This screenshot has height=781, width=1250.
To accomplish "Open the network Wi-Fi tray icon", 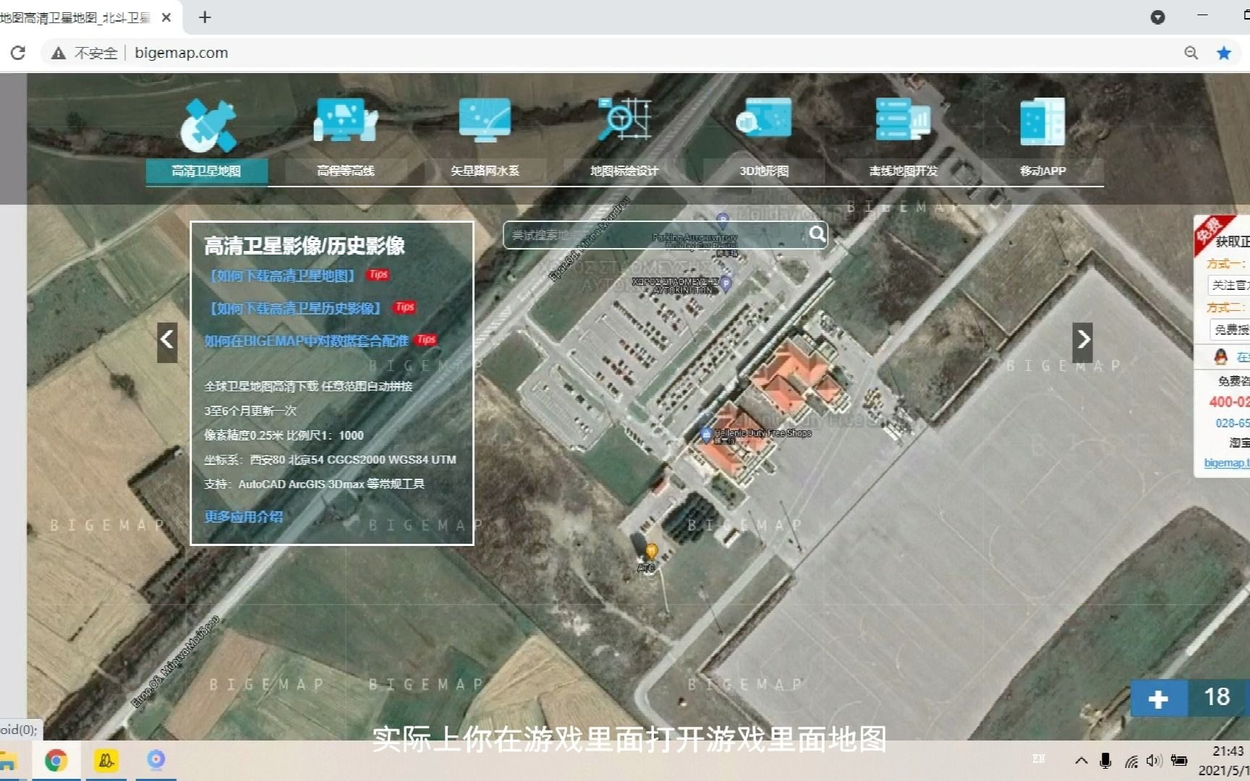I will click(x=1131, y=761).
